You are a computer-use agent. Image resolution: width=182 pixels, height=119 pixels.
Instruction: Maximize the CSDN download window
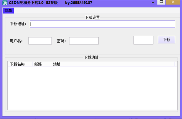[161, 2]
